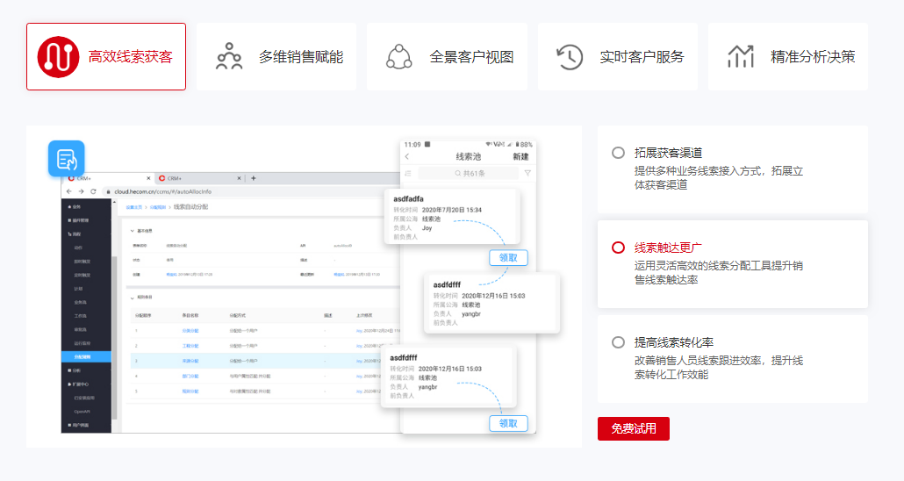Viewport: 904px width, 481px height.
Task: Click the browser reload icon
Action: click(x=93, y=190)
